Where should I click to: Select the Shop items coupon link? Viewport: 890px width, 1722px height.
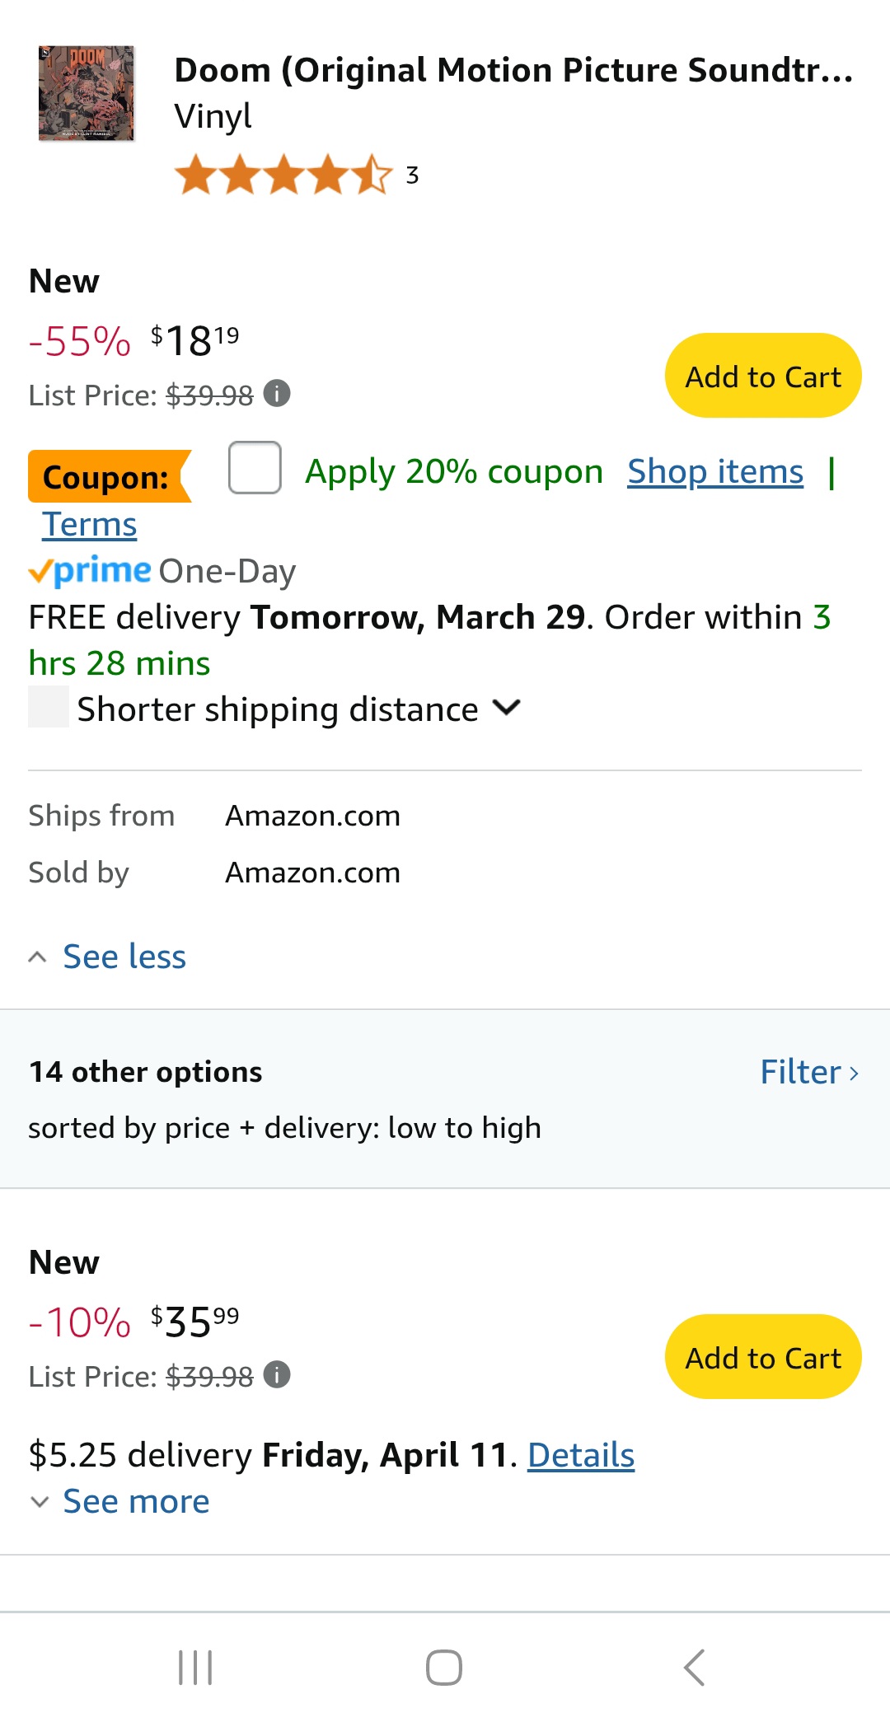(x=714, y=470)
